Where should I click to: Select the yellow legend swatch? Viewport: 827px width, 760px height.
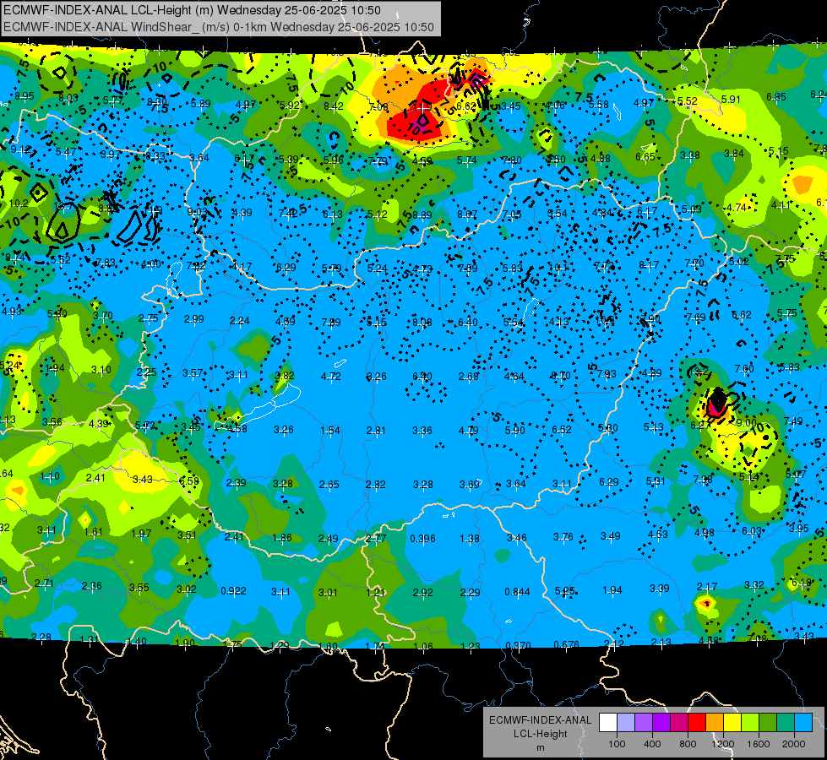[733, 723]
